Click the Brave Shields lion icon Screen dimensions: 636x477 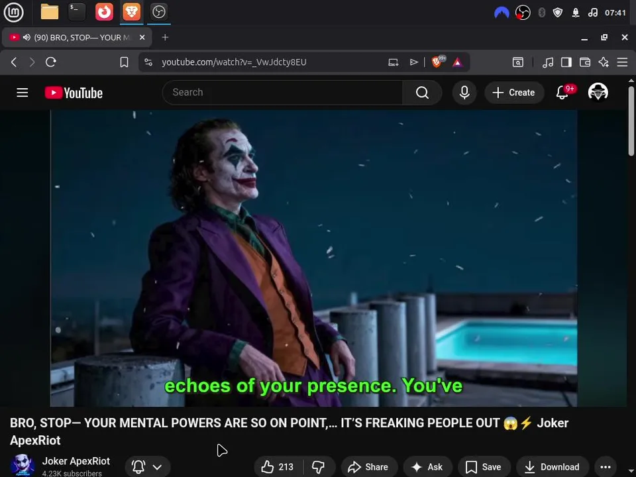[437, 62]
